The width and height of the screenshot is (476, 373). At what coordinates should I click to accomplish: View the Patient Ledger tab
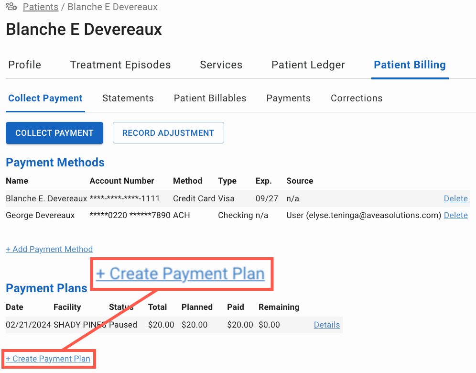[x=308, y=65]
